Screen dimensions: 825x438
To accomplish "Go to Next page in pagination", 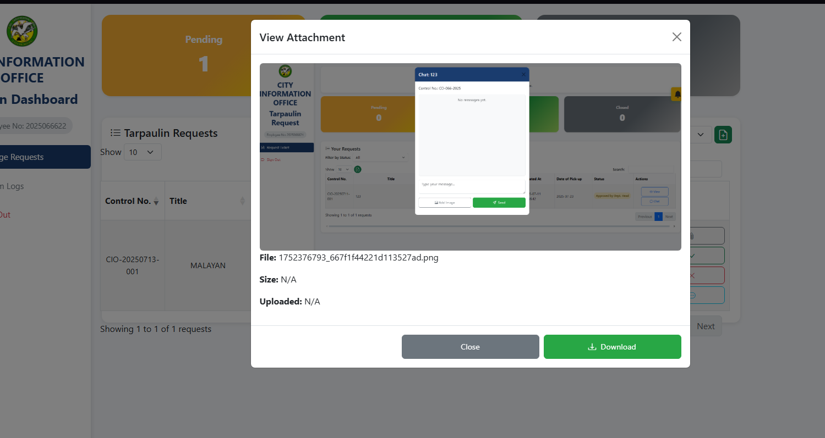I will coord(705,326).
